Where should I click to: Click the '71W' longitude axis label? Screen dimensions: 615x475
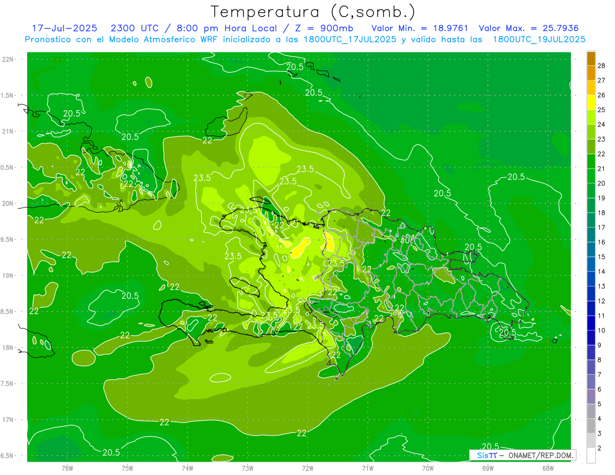coord(367,468)
